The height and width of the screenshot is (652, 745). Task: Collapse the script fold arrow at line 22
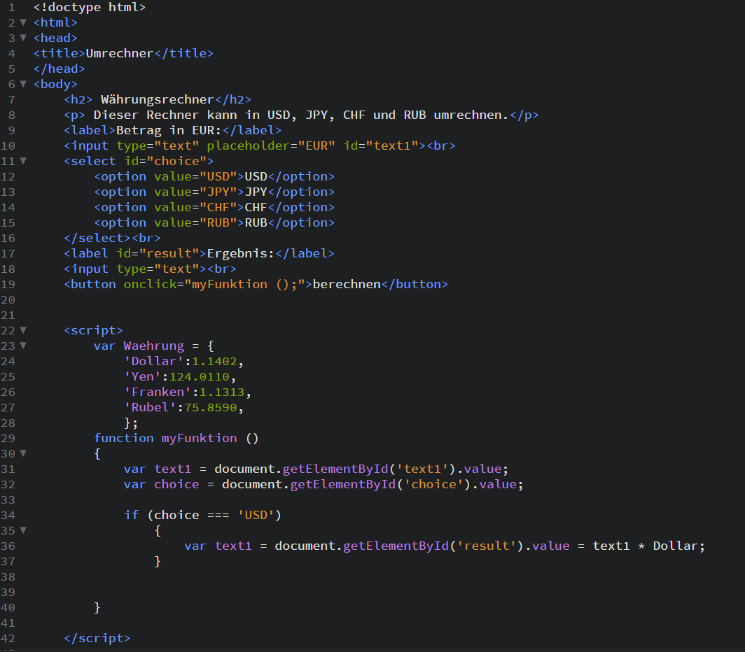(x=23, y=330)
